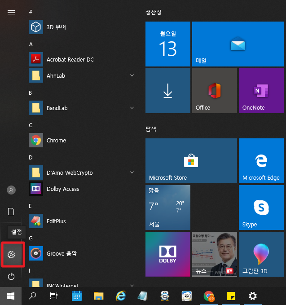Open the Microsoft Edge tile
Screen dimensions: 286x305
(261, 161)
